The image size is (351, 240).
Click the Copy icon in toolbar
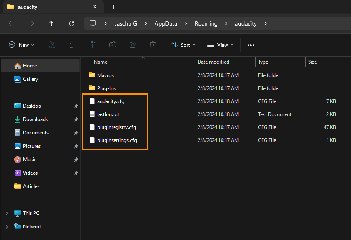tap(72, 45)
